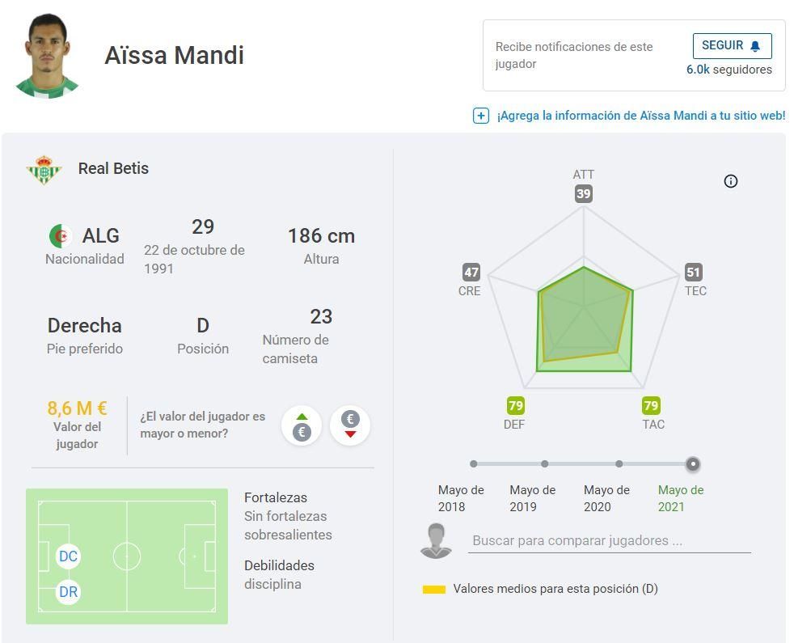The height and width of the screenshot is (643, 794).
Task: Click the plus icon to embed player info
Action: tap(481, 116)
